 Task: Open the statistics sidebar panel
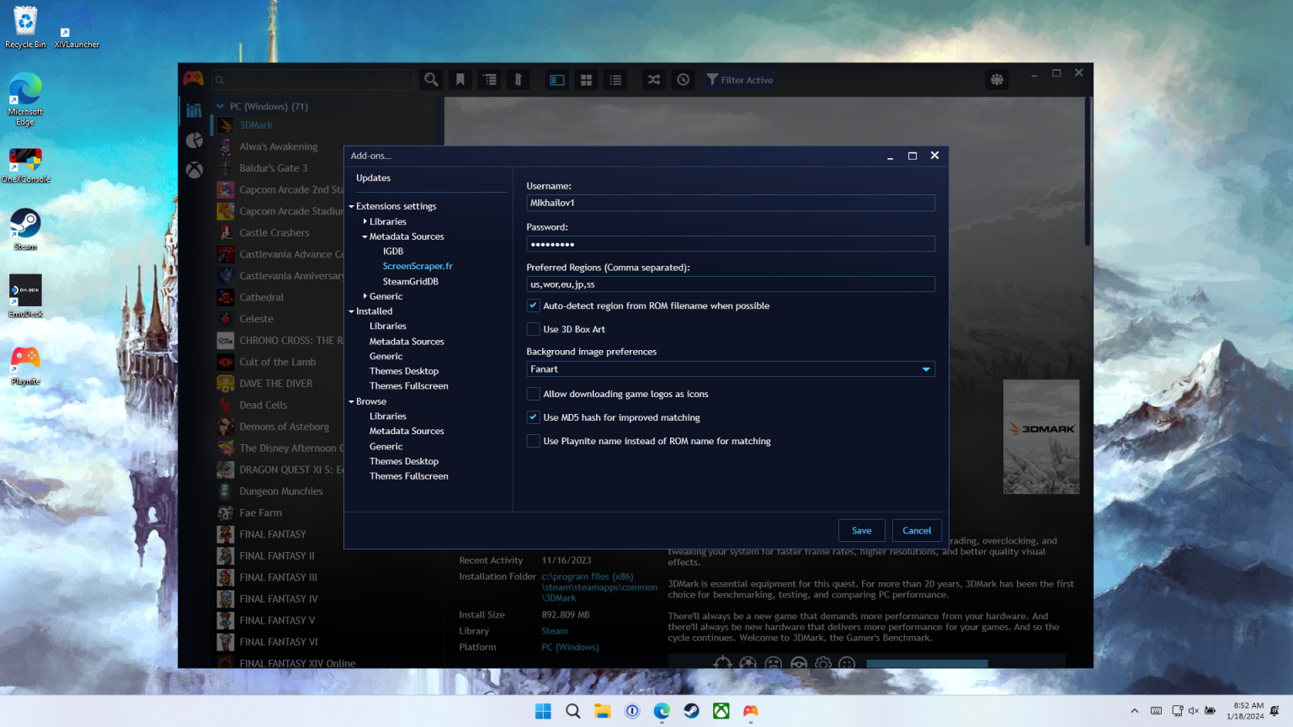coord(194,140)
